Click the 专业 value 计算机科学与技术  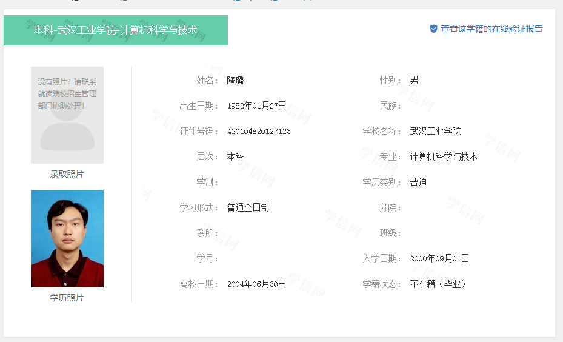point(444,156)
